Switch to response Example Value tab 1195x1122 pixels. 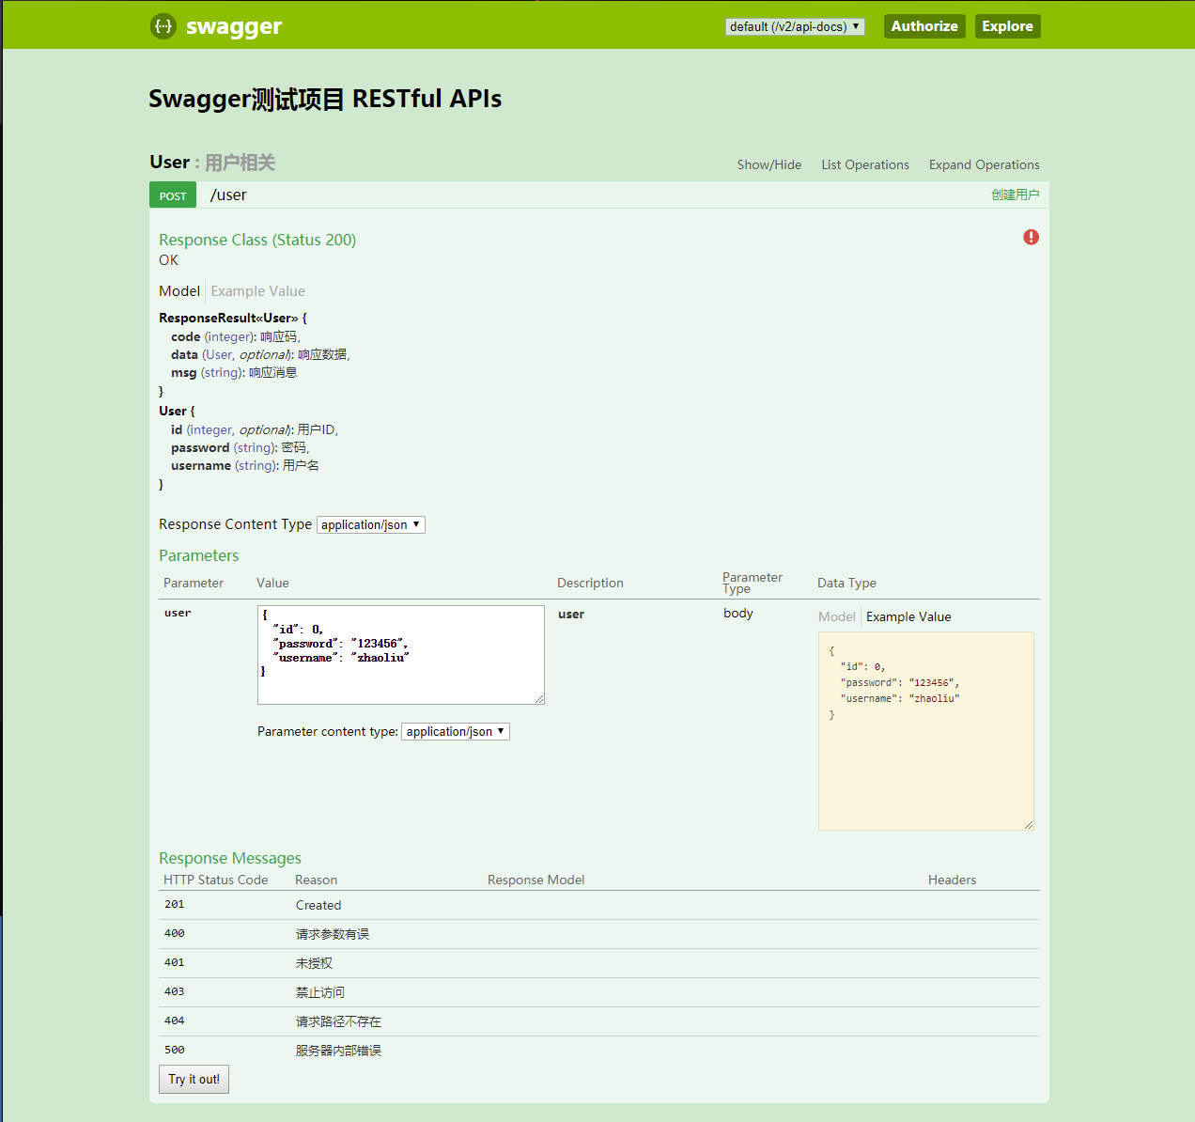click(x=257, y=291)
